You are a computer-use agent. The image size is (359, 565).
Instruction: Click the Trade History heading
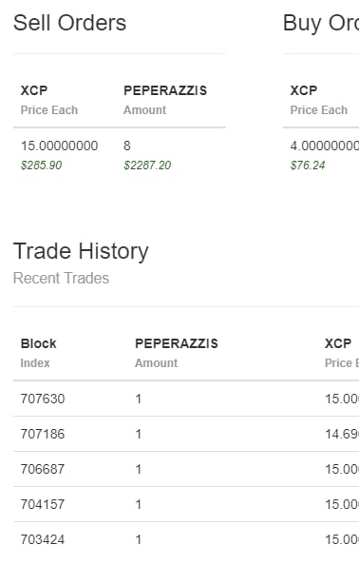tap(81, 251)
